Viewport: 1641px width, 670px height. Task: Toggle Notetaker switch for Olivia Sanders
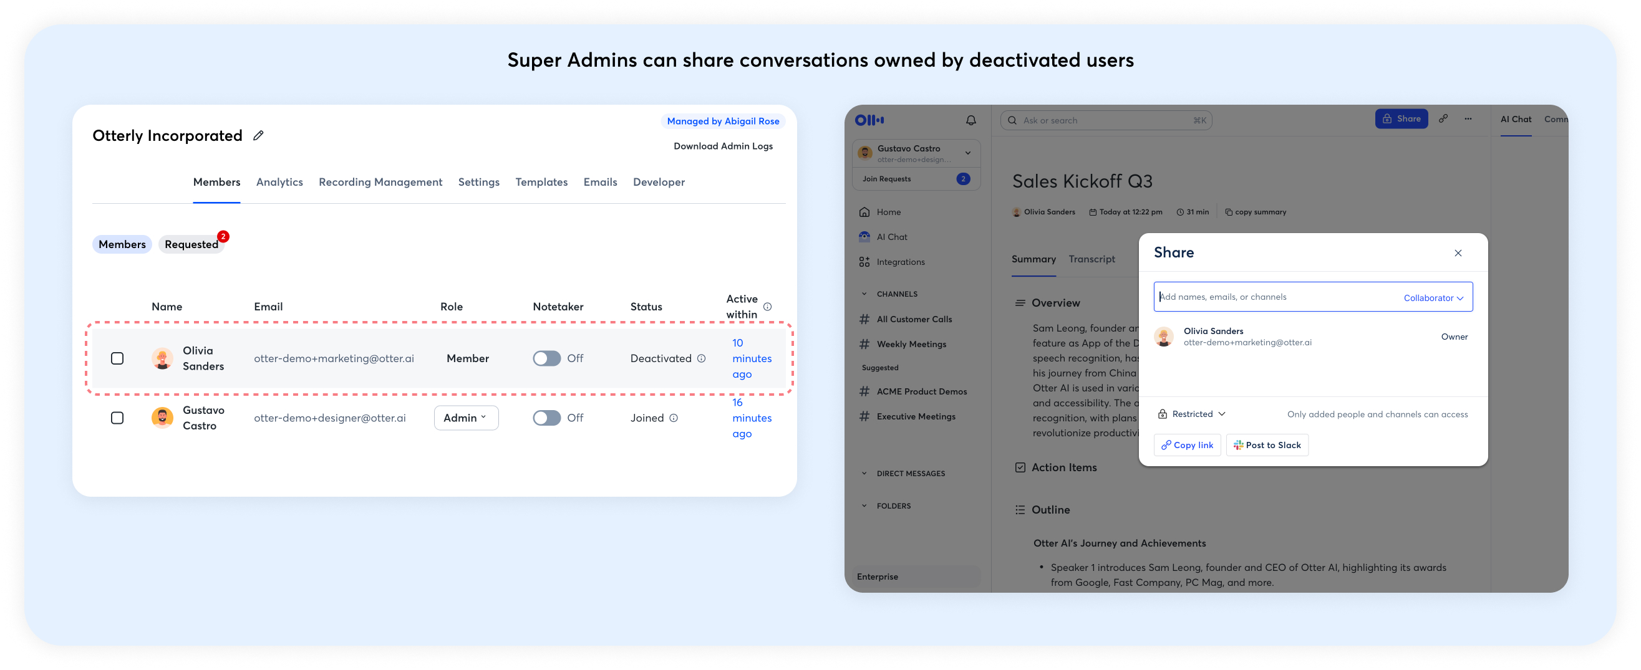pyautogui.click(x=546, y=358)
